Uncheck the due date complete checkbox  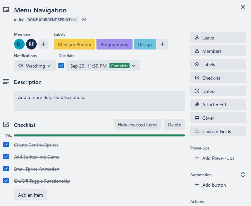(61, 66)
